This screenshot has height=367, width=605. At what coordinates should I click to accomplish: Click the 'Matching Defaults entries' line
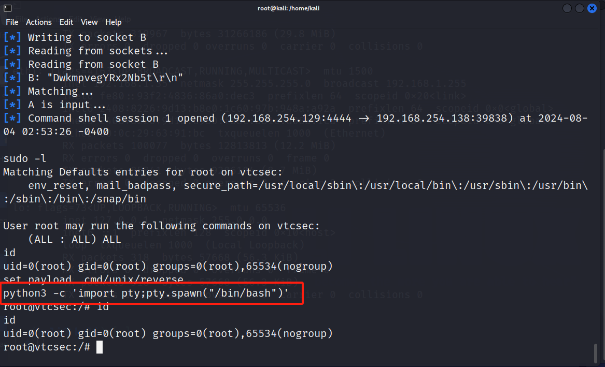click(x=143, y=172)
